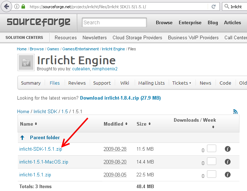Open Cloud Storage Providers link
247x191 pixels.
(x=137, y=37)
